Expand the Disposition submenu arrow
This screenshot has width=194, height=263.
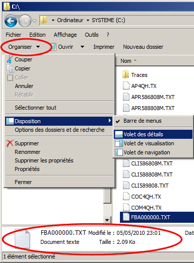click(110, 121)
